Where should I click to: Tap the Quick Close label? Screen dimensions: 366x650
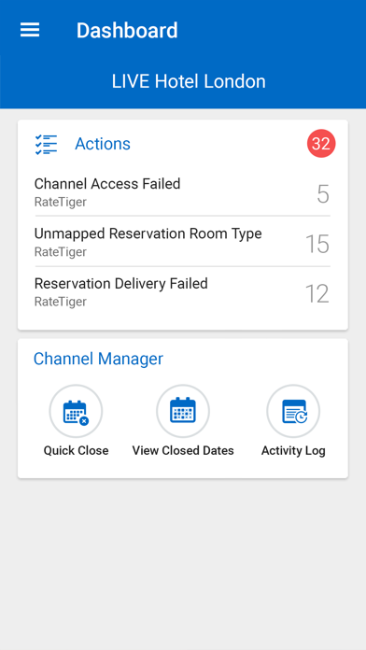tap(77, 450)
